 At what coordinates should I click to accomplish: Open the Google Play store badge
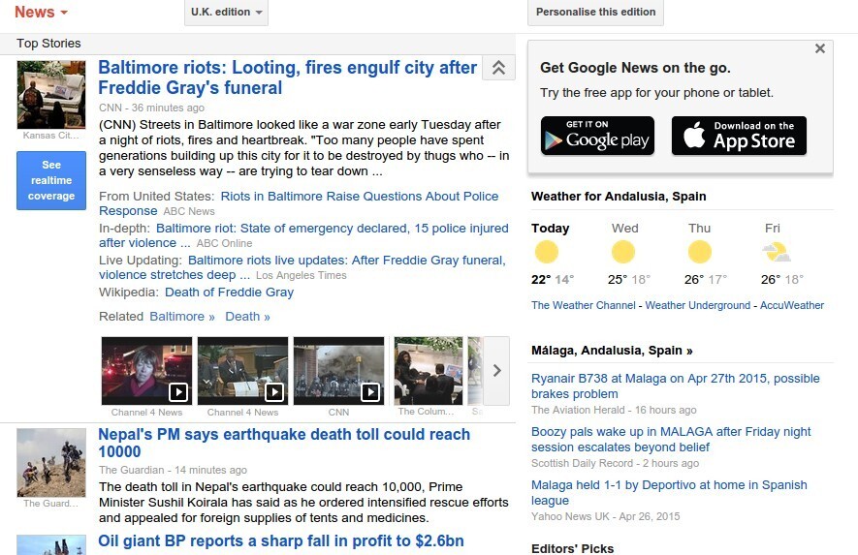click(x=597, y=136)
